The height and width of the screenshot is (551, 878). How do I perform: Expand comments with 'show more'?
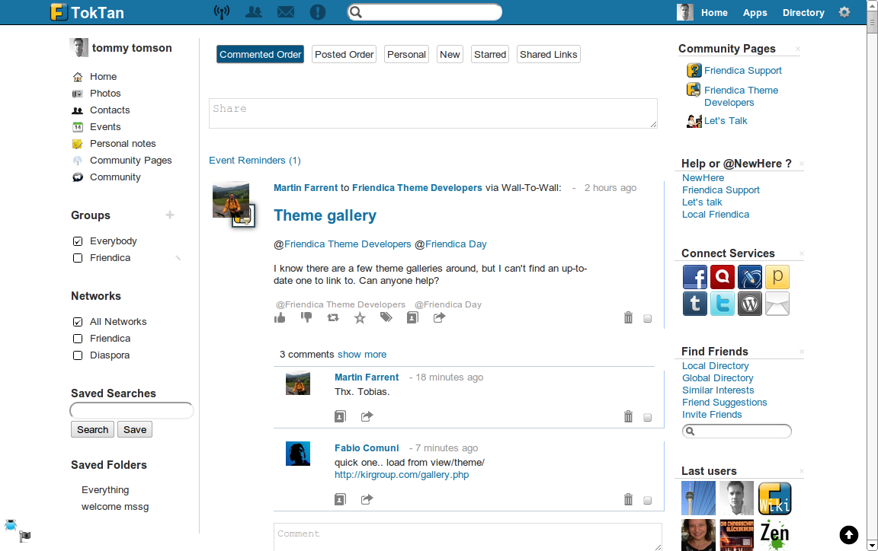coord(362,355)
